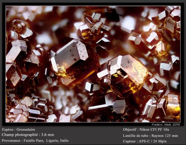Viewport: 186px width, 145px height.
Task: Click the grossular crystal photograph
Action: pyautogui.click(x=93, y=64)
